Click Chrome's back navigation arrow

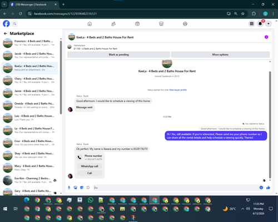pos(5,14)
